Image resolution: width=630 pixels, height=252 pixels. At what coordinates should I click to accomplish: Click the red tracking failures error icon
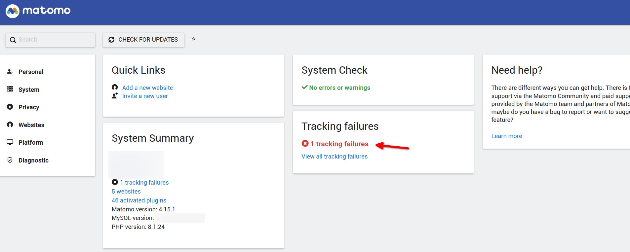click(x=305, y=144)
